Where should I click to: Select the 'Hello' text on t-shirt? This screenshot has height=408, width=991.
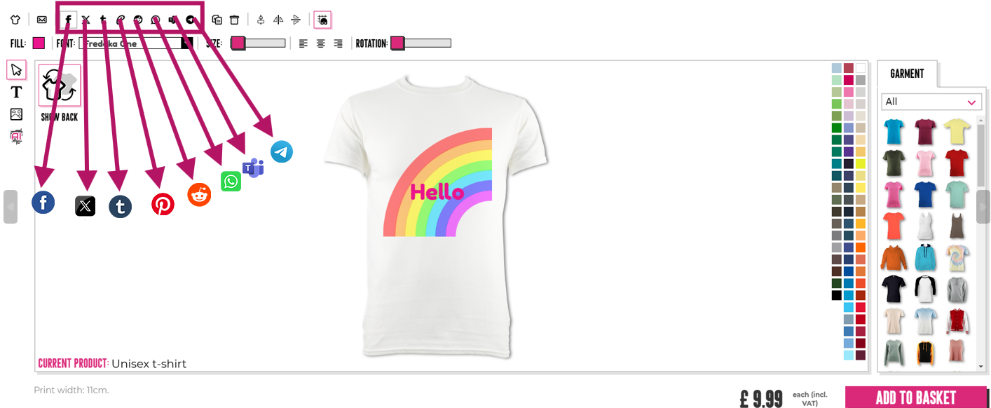437,192
